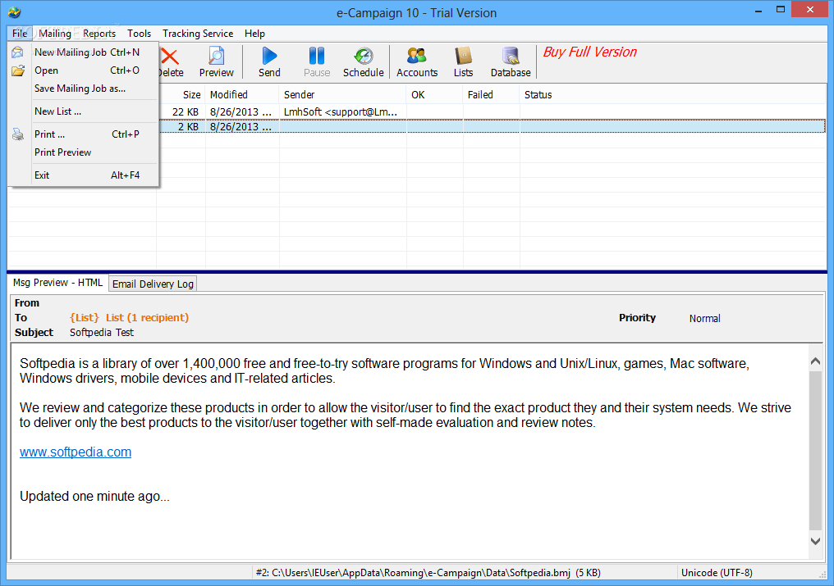Click the Open folder icon in menu
Screen dimensions: 834x586
pyautogui.click(x=18, y=70)
